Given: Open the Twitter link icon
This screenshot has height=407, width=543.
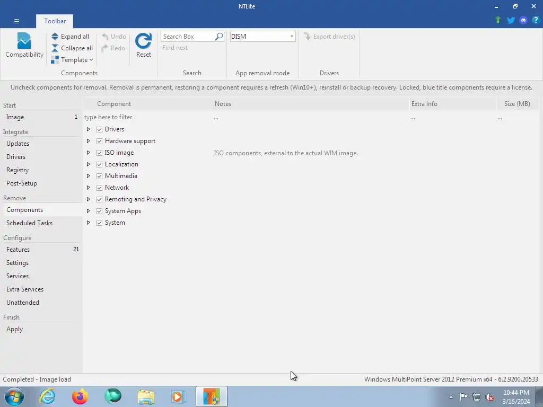Looking at the screenshot, I should 511,20.
